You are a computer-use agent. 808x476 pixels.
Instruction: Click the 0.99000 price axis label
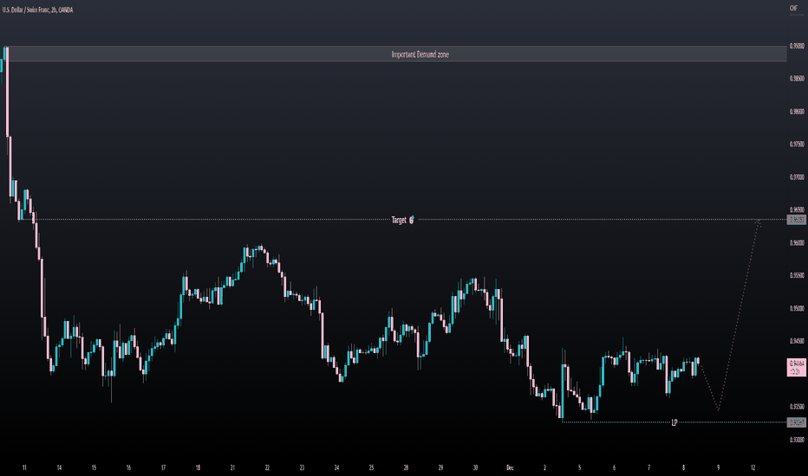coord(797,47)
